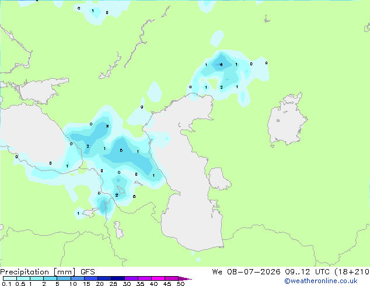Click the 25–30 mm navy legend swatch
The width and height of the screenshot is (370, 286).
(x=118, y=278)
